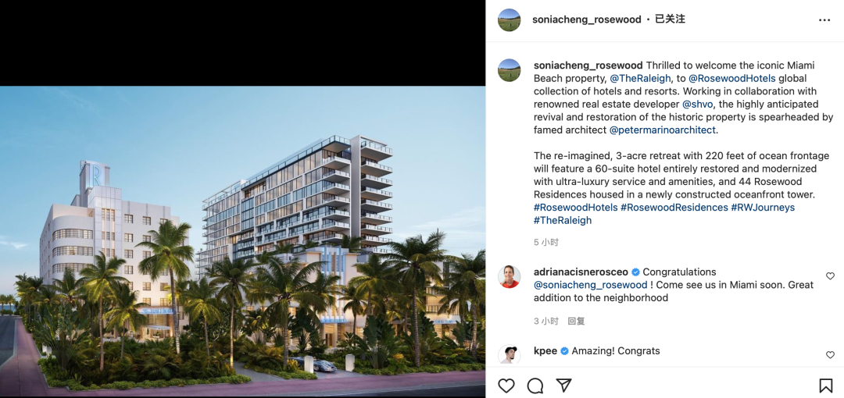Screen dimensions: 844x398
Task: Open the #RWJourneys hashtag
Action: click(x=763, y=207)
